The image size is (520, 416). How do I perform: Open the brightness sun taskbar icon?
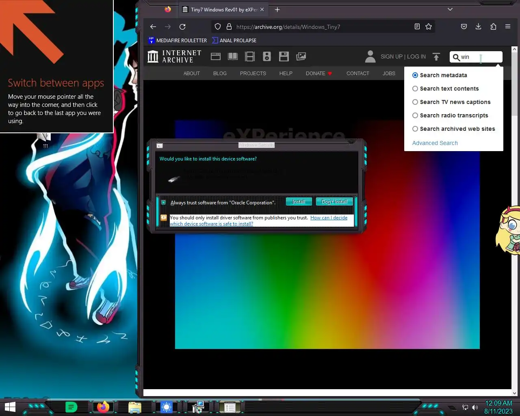point(166,407)
